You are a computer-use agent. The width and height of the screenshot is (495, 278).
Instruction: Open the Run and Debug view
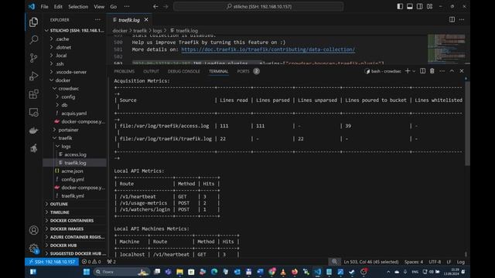coord(33,76)
